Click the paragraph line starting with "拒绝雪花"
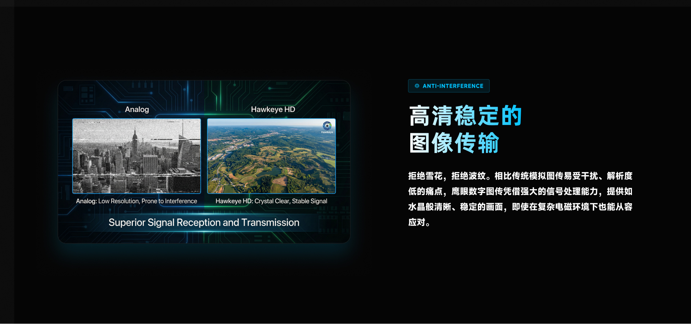 coord(520,176)
